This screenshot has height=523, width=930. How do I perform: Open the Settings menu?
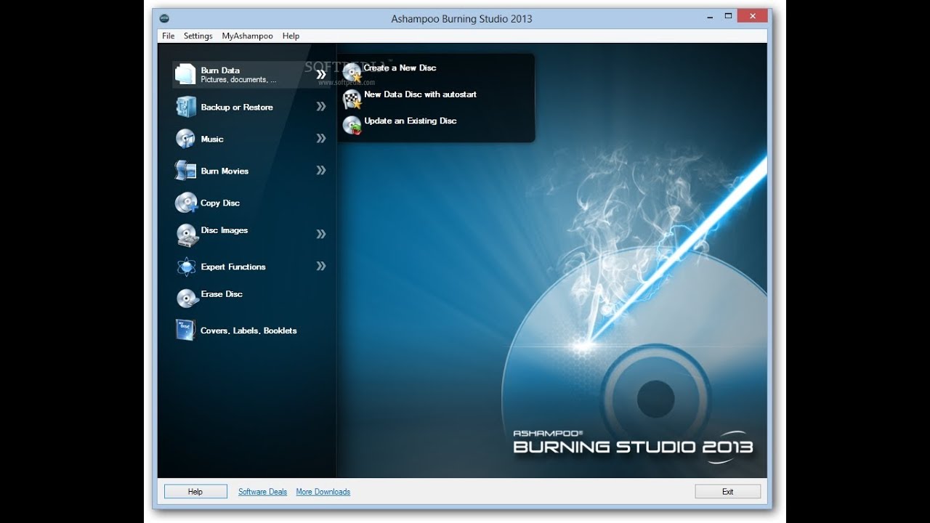pos(198,36)
